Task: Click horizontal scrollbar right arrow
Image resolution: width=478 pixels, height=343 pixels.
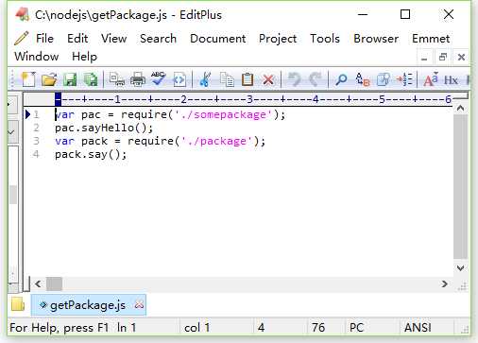Action: 445,284
